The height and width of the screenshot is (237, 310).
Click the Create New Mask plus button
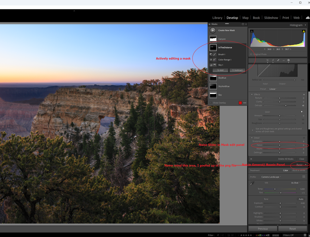[213, 30]
